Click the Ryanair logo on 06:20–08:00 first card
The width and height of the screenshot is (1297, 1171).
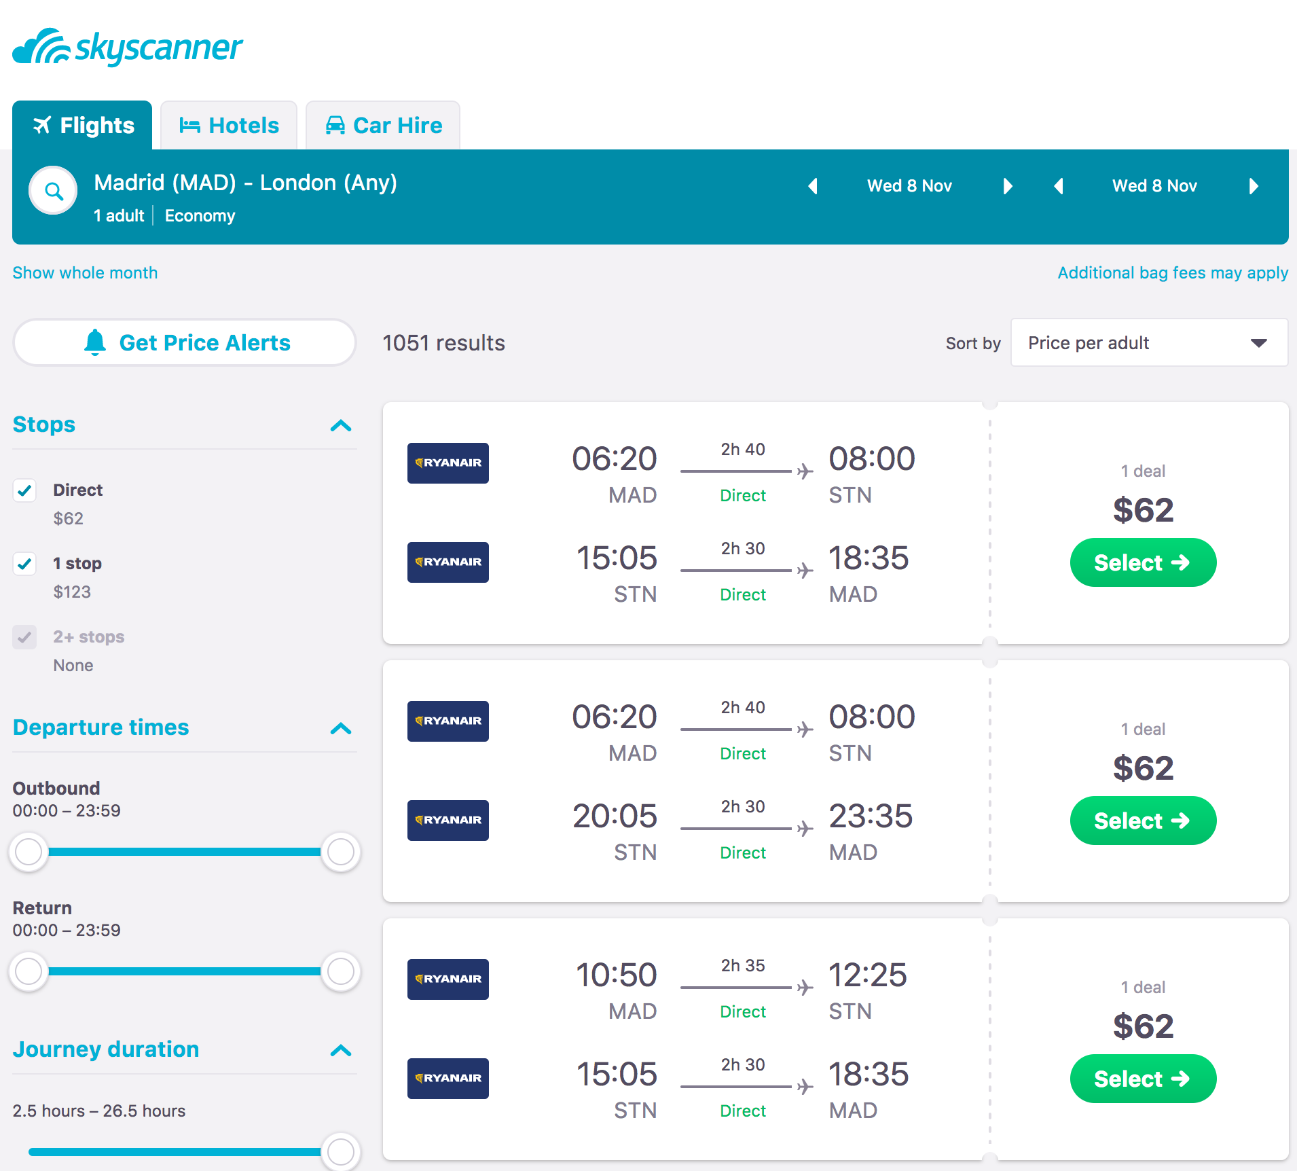(x=448, y=463)
